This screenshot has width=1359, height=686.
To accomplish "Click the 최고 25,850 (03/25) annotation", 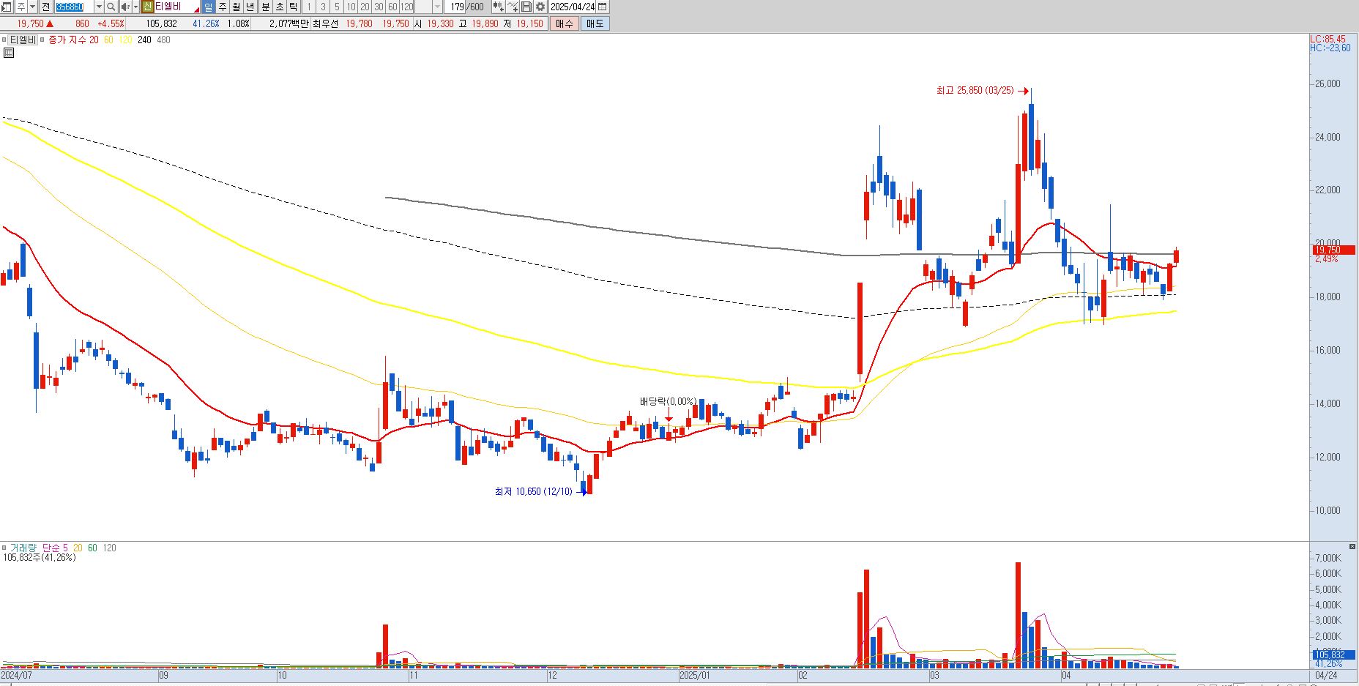I will pyautogui.click(x=975, y=91).
